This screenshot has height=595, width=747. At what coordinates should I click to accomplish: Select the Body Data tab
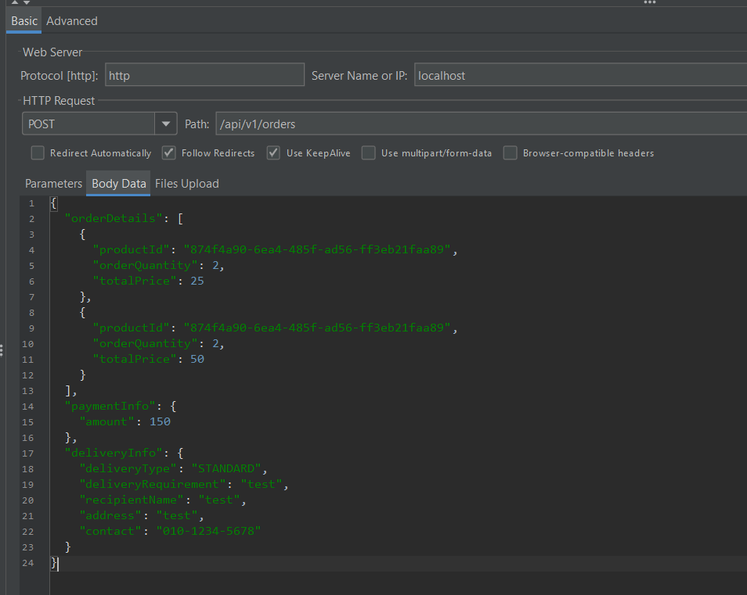coord(118,184)
